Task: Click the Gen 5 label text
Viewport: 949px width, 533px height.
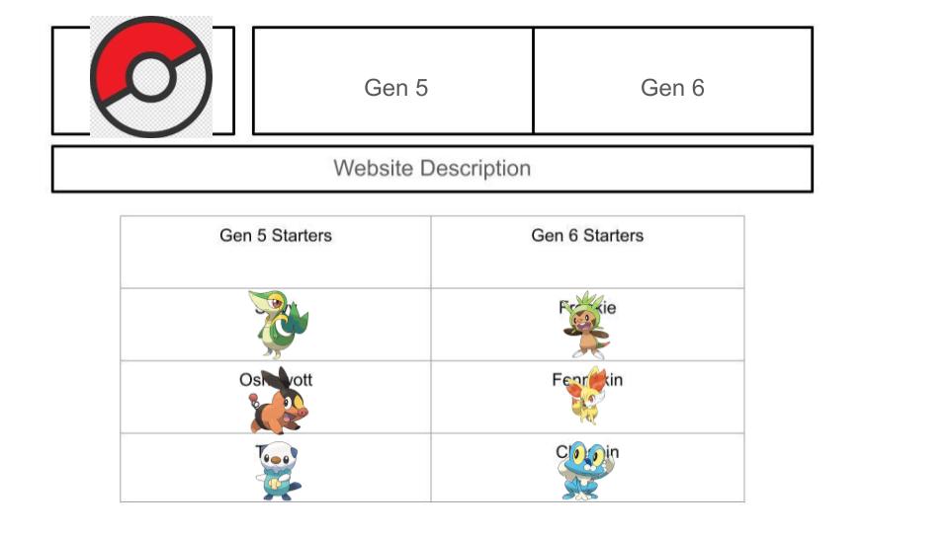Action: coord(395,88)
